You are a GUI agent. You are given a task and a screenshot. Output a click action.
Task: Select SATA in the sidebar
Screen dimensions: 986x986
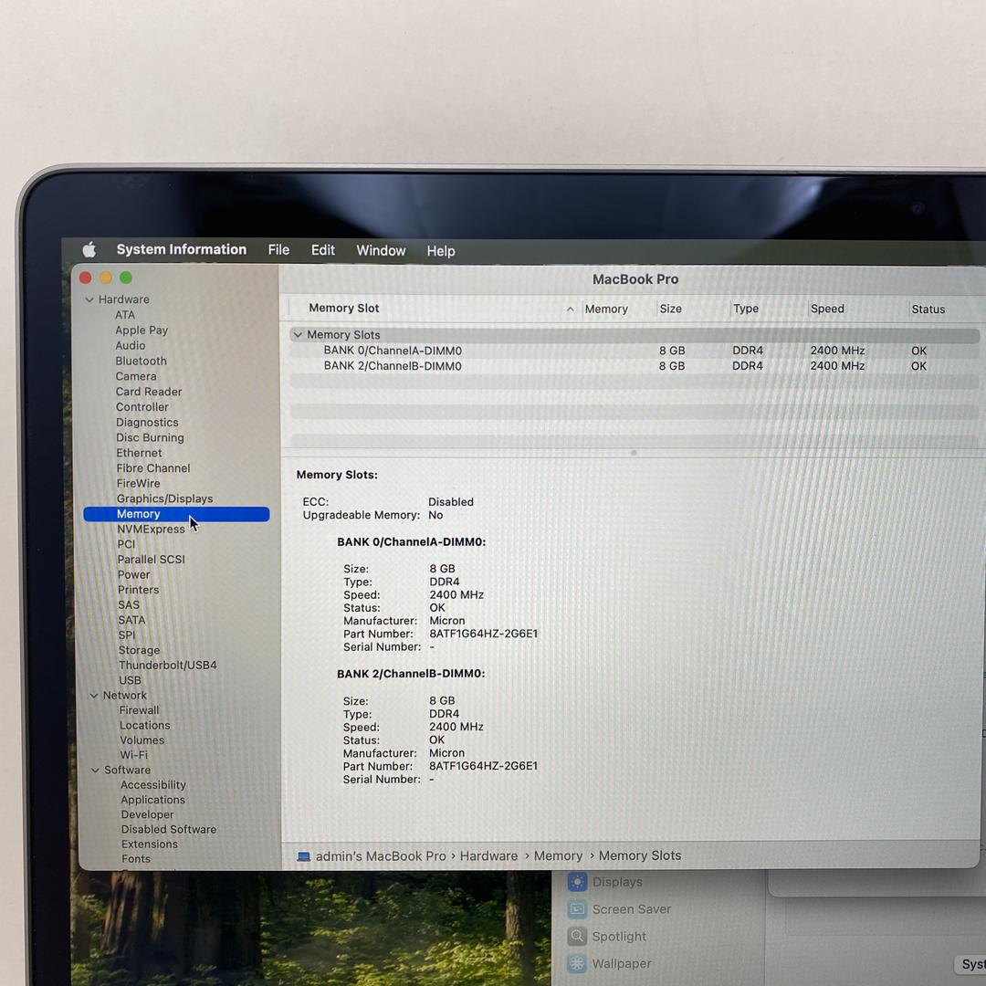click(x=132, y=620)
